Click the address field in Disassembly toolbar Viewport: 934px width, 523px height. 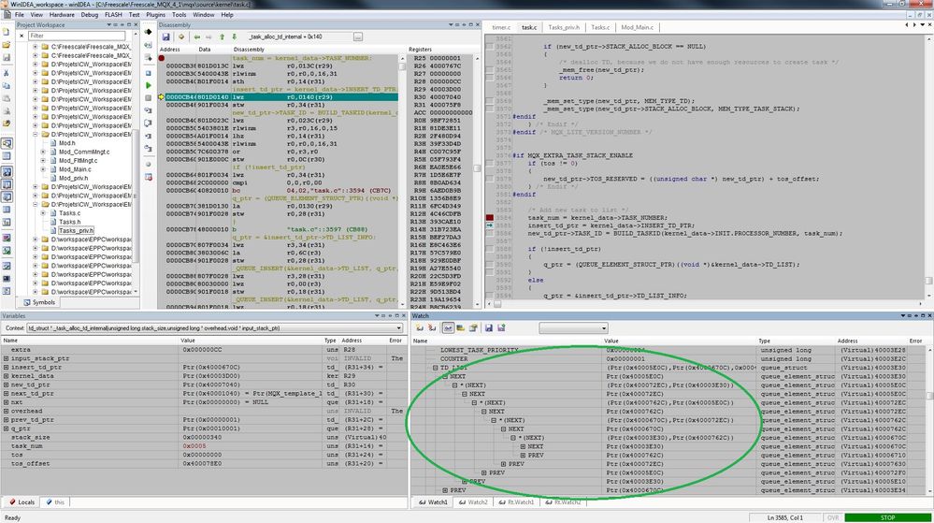click(298, 37)
